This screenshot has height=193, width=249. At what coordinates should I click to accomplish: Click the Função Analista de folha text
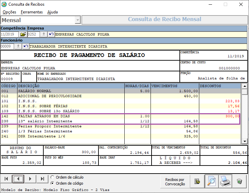pos(221,78)
